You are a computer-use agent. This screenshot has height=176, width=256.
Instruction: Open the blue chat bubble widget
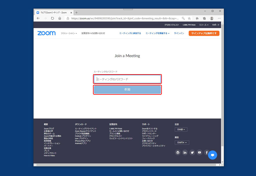212,155
